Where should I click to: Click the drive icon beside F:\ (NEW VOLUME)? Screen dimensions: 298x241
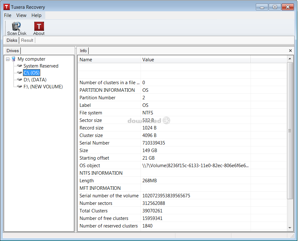(19, 86)
